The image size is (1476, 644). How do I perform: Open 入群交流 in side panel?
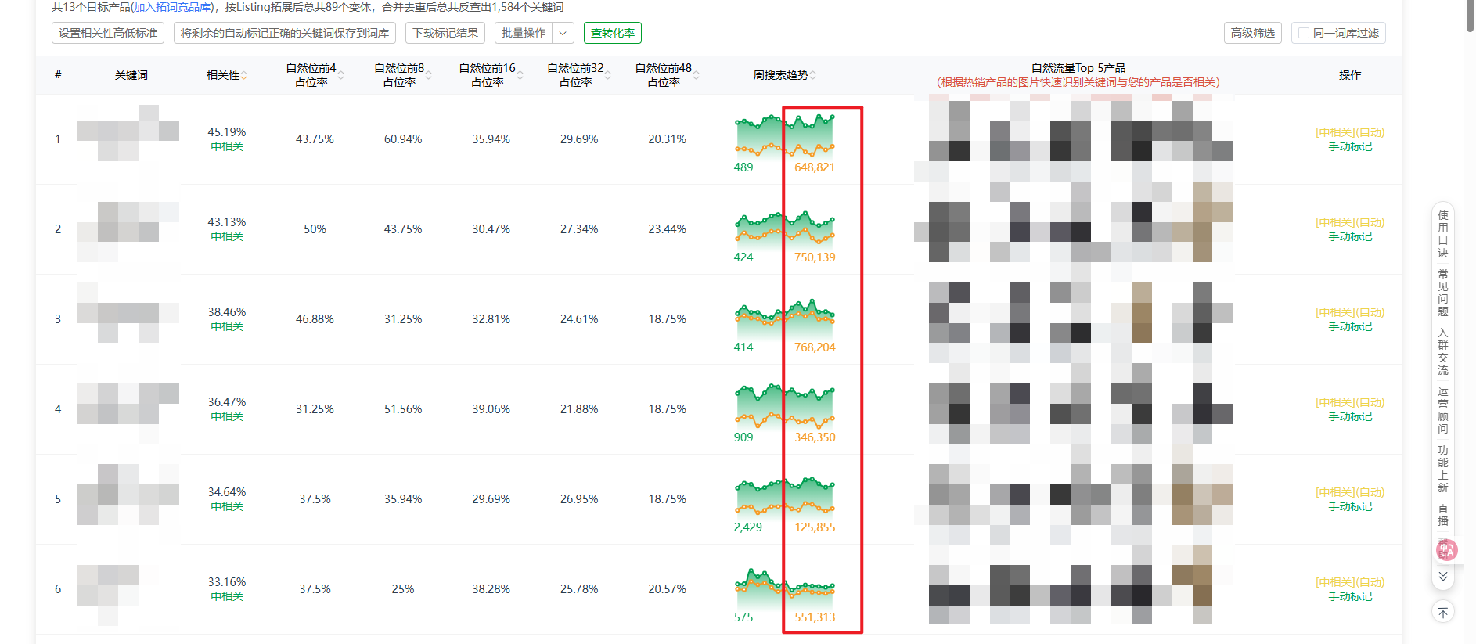1443,351
